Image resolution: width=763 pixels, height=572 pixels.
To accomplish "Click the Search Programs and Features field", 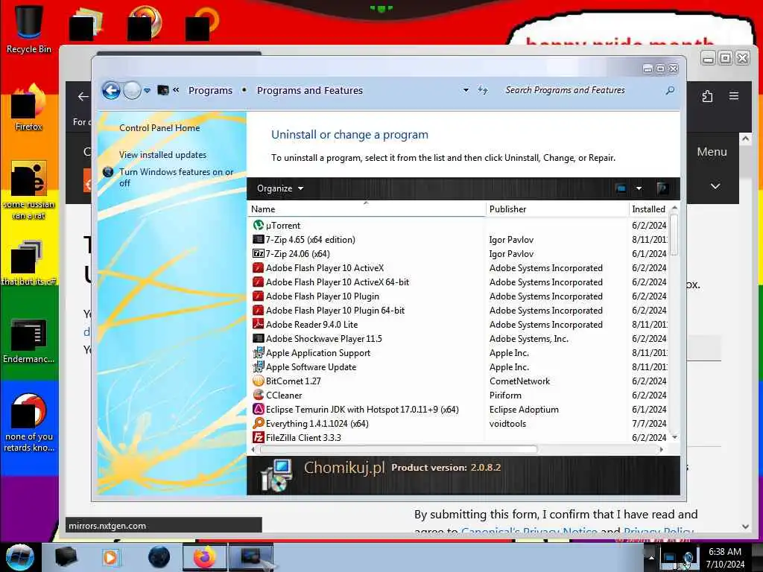I will [582, 90].
